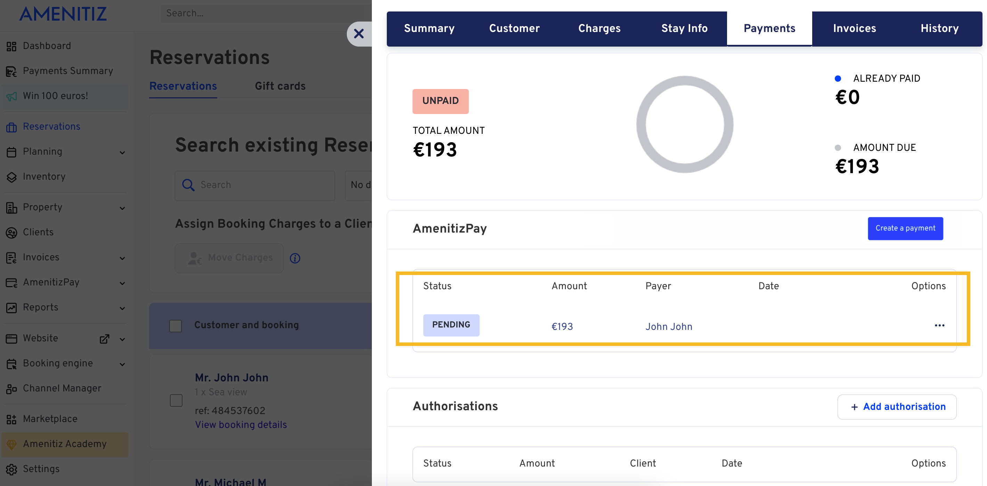Click the Mr. John John reservation name
Viewport: 987px width, 486px height.
231,378
